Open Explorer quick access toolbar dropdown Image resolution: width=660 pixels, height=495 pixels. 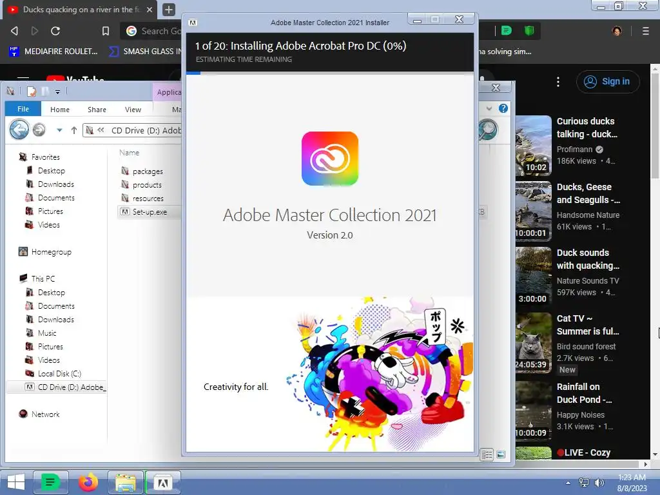(x=57, y=92)
